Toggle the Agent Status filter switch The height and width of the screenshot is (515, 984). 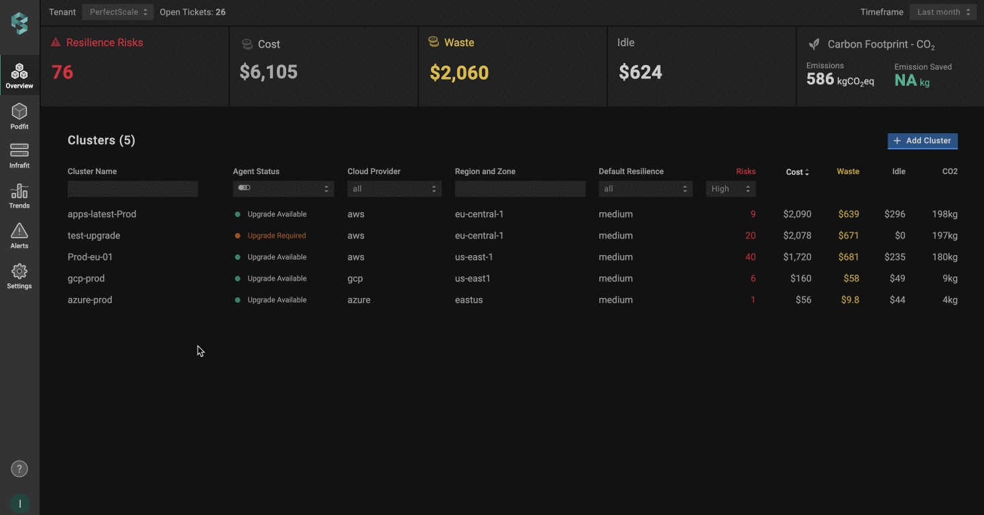[x=245, y=188]
